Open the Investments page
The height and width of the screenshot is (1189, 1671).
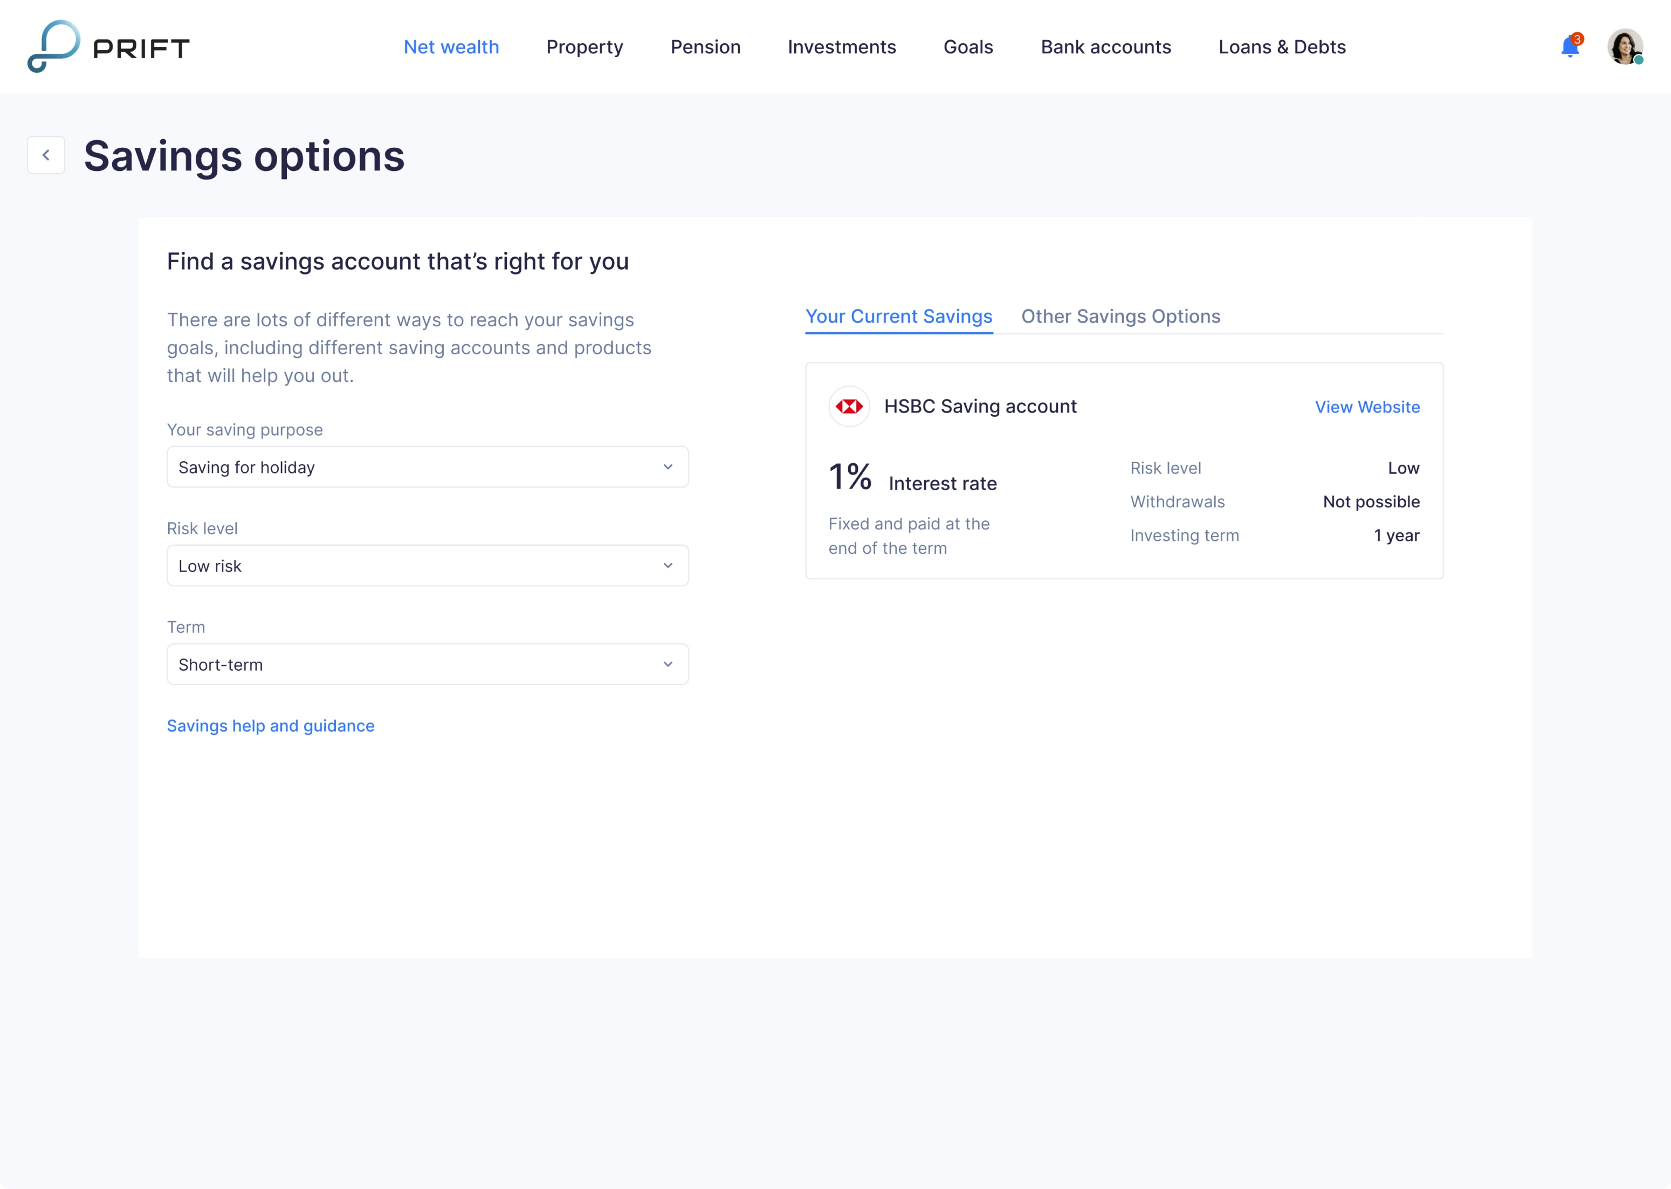(x=842, y=46)
